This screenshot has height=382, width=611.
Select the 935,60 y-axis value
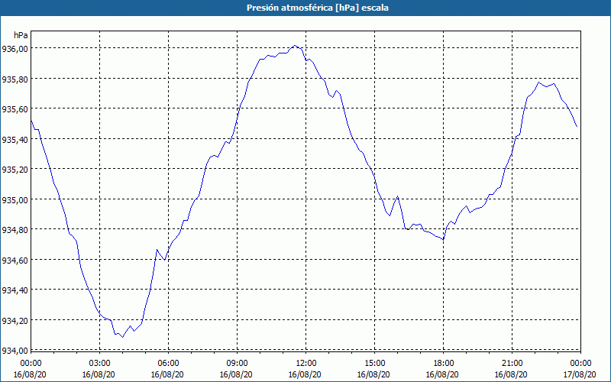point(15,108)
